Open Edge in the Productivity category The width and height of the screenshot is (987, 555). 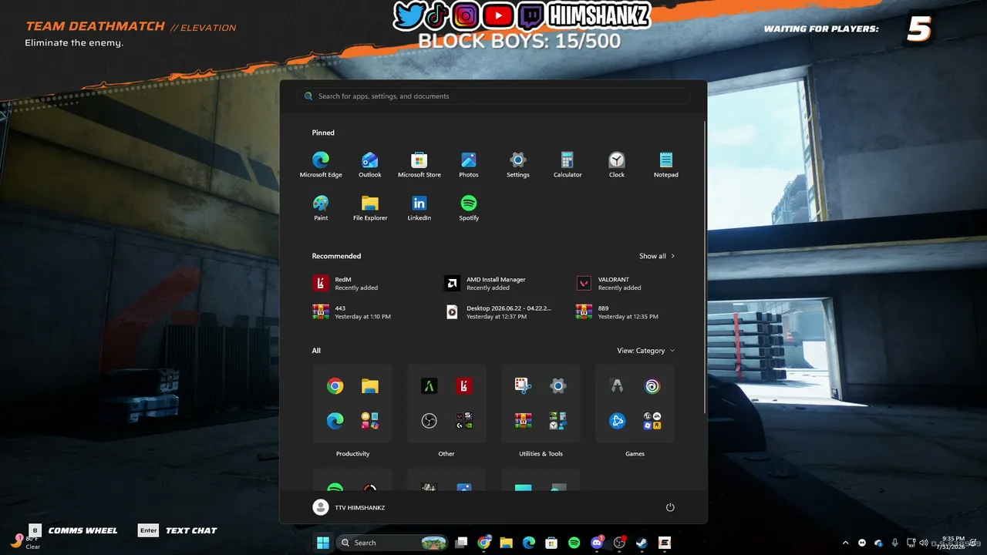click(335, 421)
